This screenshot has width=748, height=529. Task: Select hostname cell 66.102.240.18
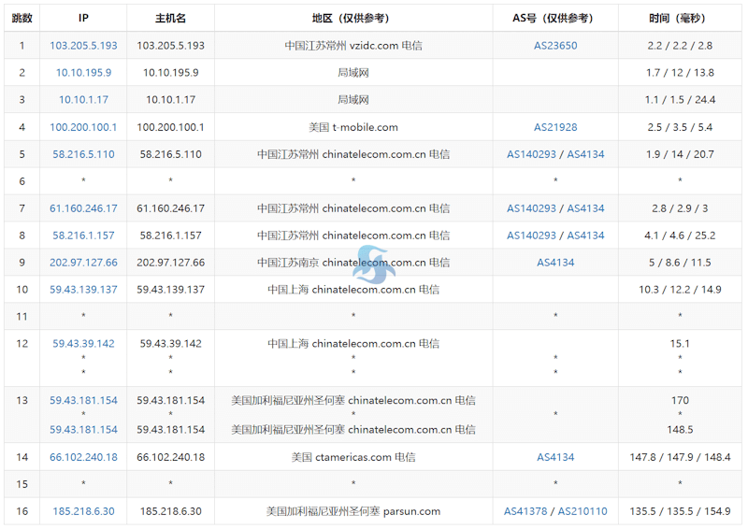point(170,457)
